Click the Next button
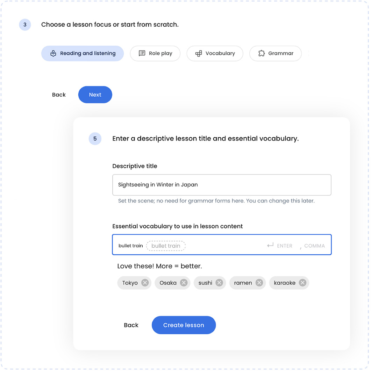 [x=95, y=95]
